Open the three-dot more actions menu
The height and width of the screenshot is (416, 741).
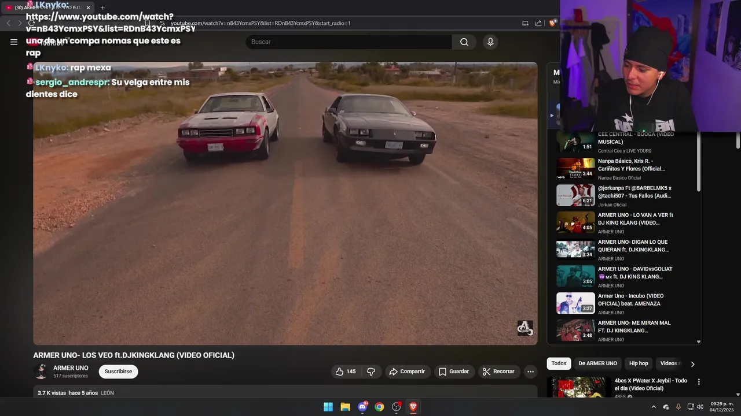pyautogui.click(x=530, y=372)
